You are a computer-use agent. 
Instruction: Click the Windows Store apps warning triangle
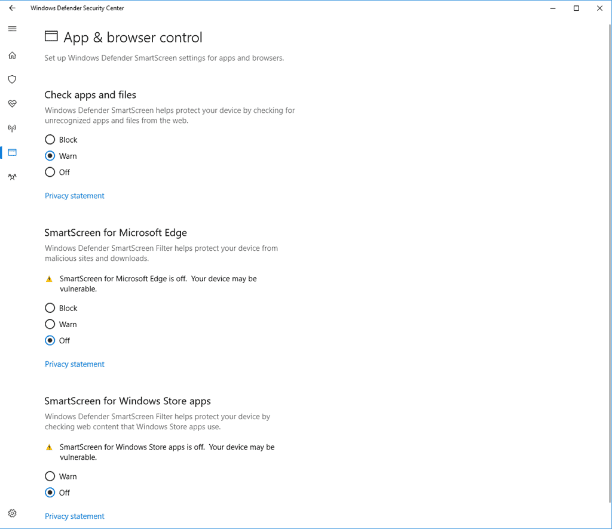click(49, 447)
